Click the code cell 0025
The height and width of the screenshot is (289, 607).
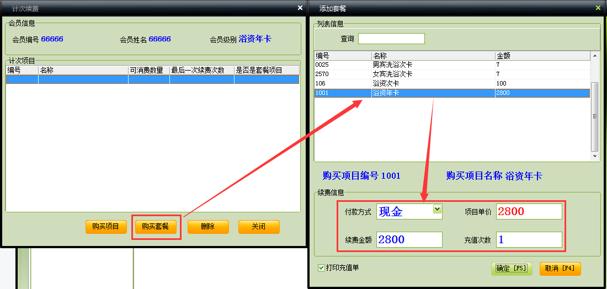[x=343, y=65]
